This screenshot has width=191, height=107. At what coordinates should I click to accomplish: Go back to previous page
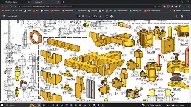click(3, 7)
